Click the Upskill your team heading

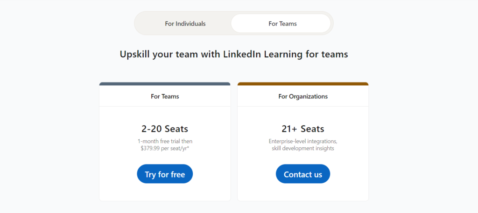tap(233, 55)
